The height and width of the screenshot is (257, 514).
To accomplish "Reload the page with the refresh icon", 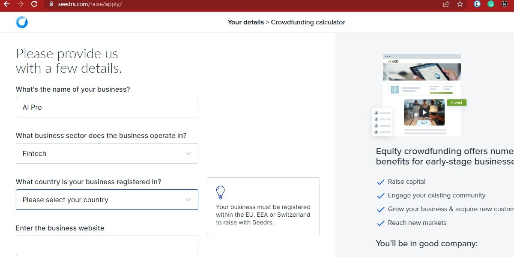I will pyautogui.click(x=34, y=4).
